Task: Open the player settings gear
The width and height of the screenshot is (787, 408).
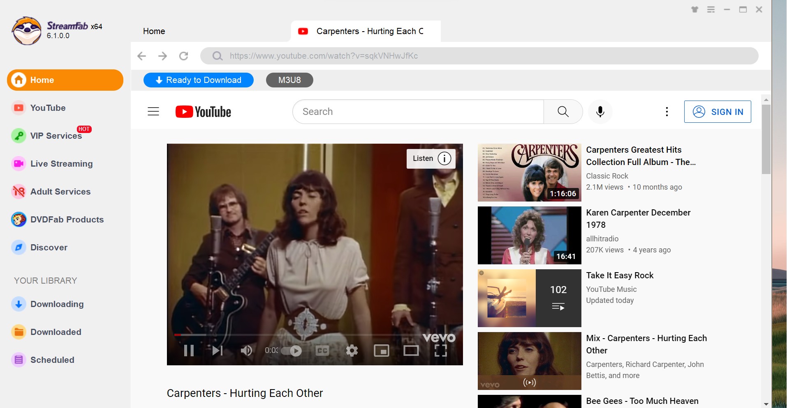Action: (x=352, y=351)
